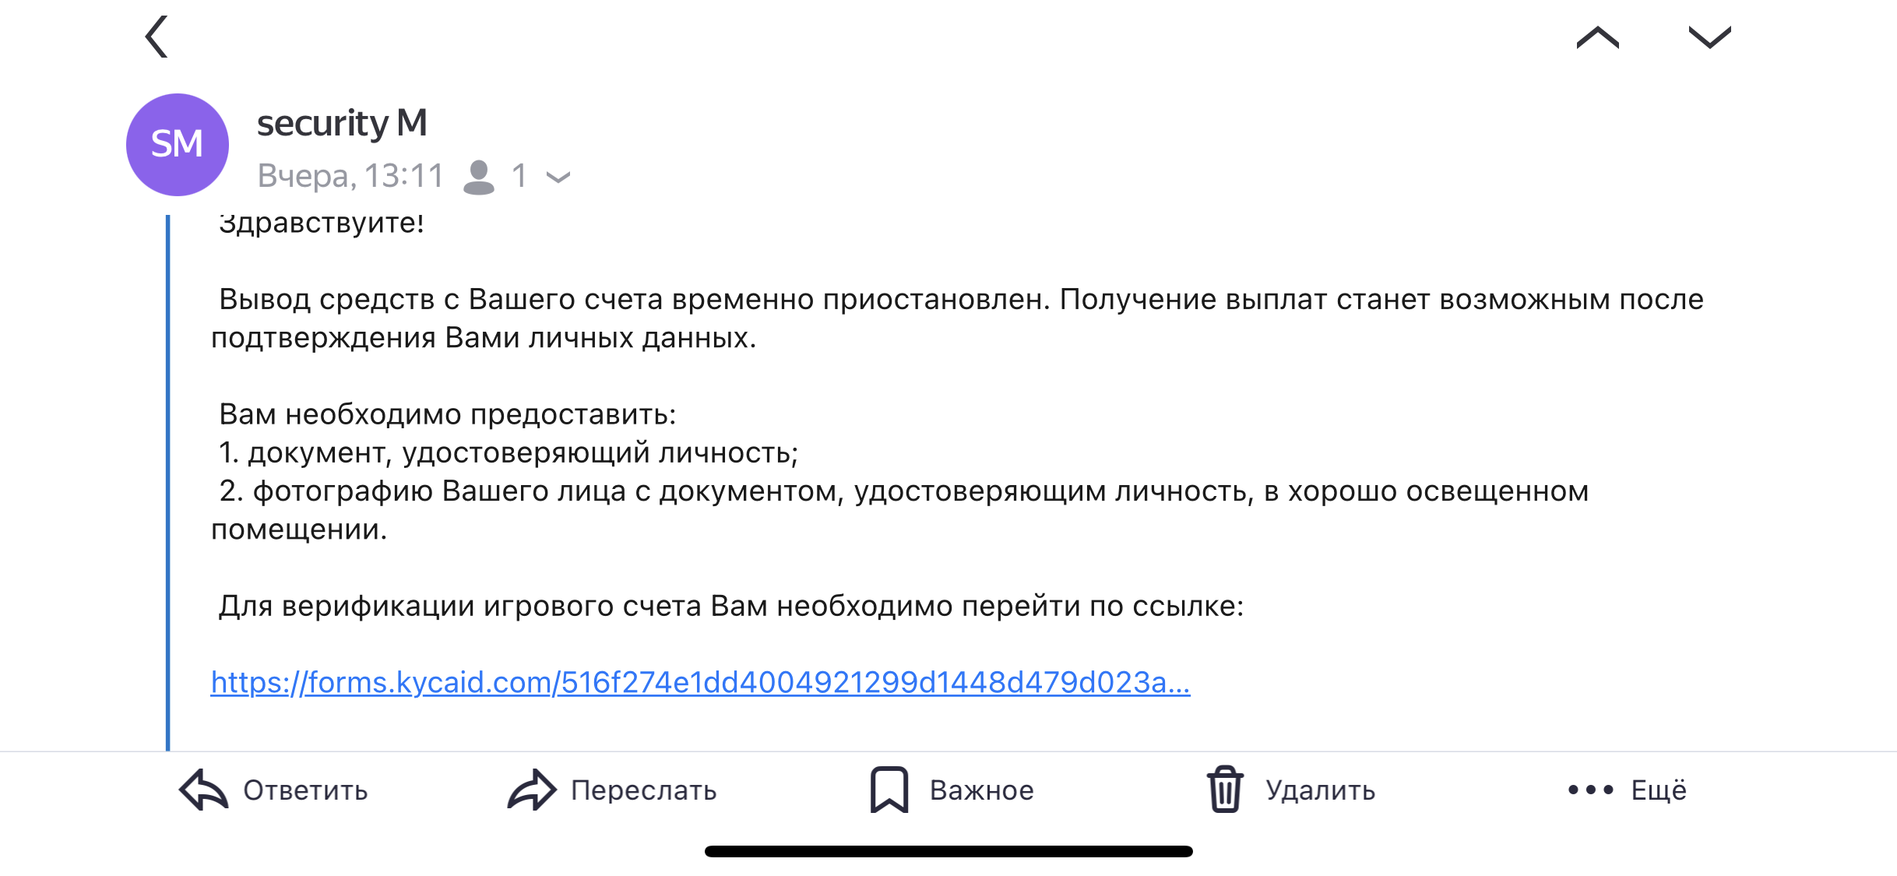Click the forward arrow icon

(532, 790)
